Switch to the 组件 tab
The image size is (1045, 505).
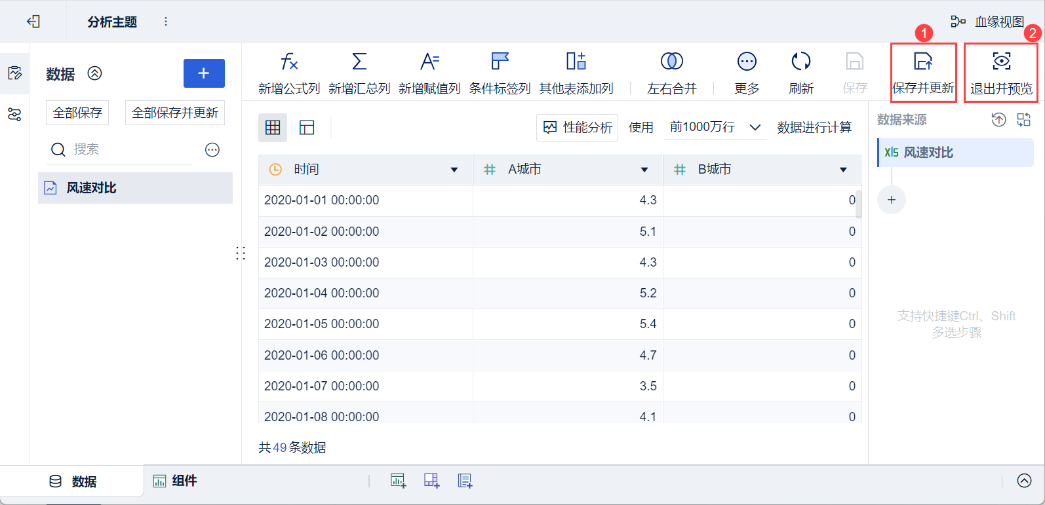click(175, 481)
